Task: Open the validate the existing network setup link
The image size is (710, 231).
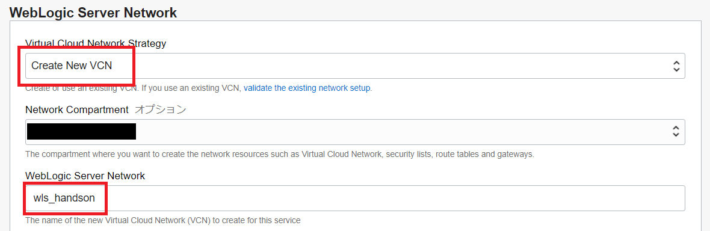Action: point(307,88)
